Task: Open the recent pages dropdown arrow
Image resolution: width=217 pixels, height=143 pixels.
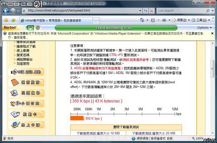Action: (18, 11)
